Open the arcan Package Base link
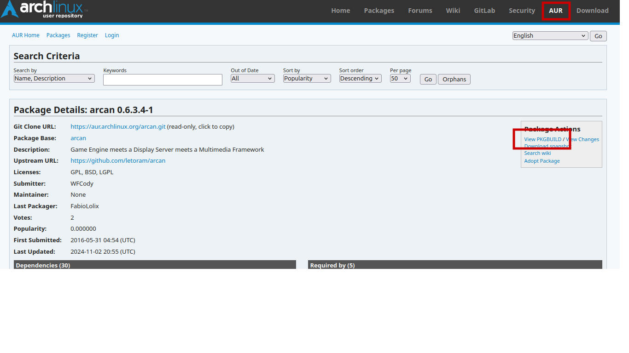 click(x=78, y=138)
